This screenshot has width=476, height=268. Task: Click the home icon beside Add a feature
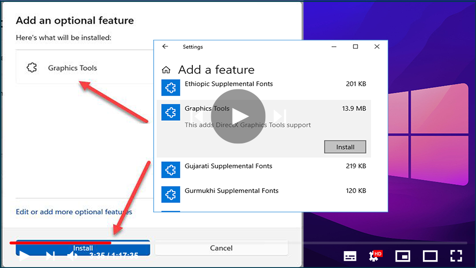pos(167,70)
